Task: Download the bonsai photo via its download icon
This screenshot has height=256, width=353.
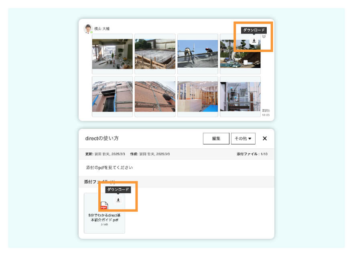Action: [254, 40]
